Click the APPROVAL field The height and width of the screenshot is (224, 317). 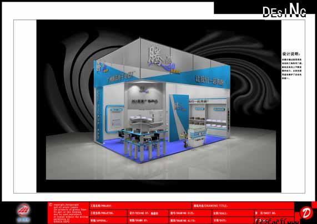click(108, 220)
